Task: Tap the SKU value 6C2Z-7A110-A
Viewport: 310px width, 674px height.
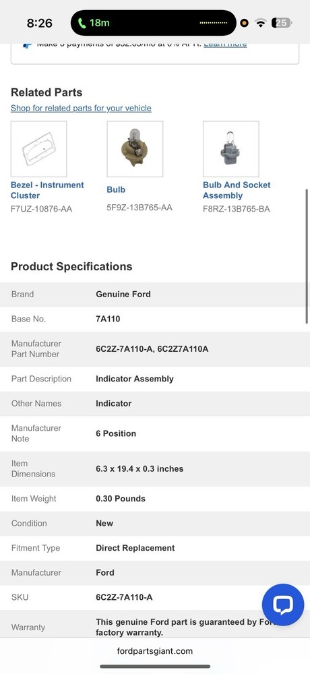Action: coord(124,597)
